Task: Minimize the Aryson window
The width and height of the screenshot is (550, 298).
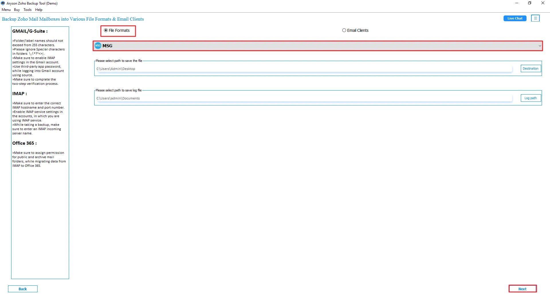Action: (517, 3)
